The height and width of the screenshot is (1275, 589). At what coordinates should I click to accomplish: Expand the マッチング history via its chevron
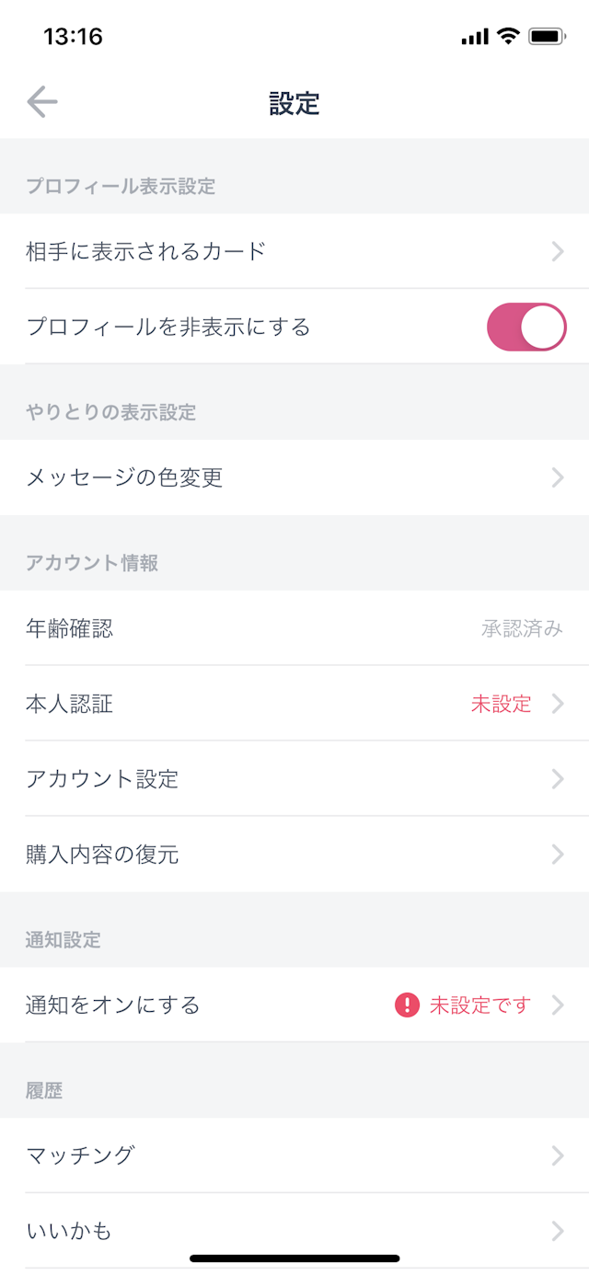(x=560, y=1155)
